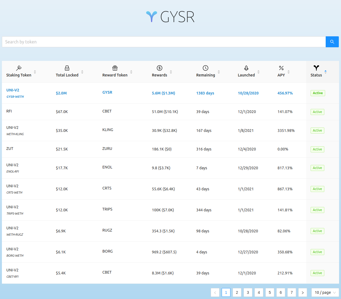Image resolution: width=341 pixels, height=299 pixels.
Task: Click the Status geyser icon
Action: click(x=316, y=68)
